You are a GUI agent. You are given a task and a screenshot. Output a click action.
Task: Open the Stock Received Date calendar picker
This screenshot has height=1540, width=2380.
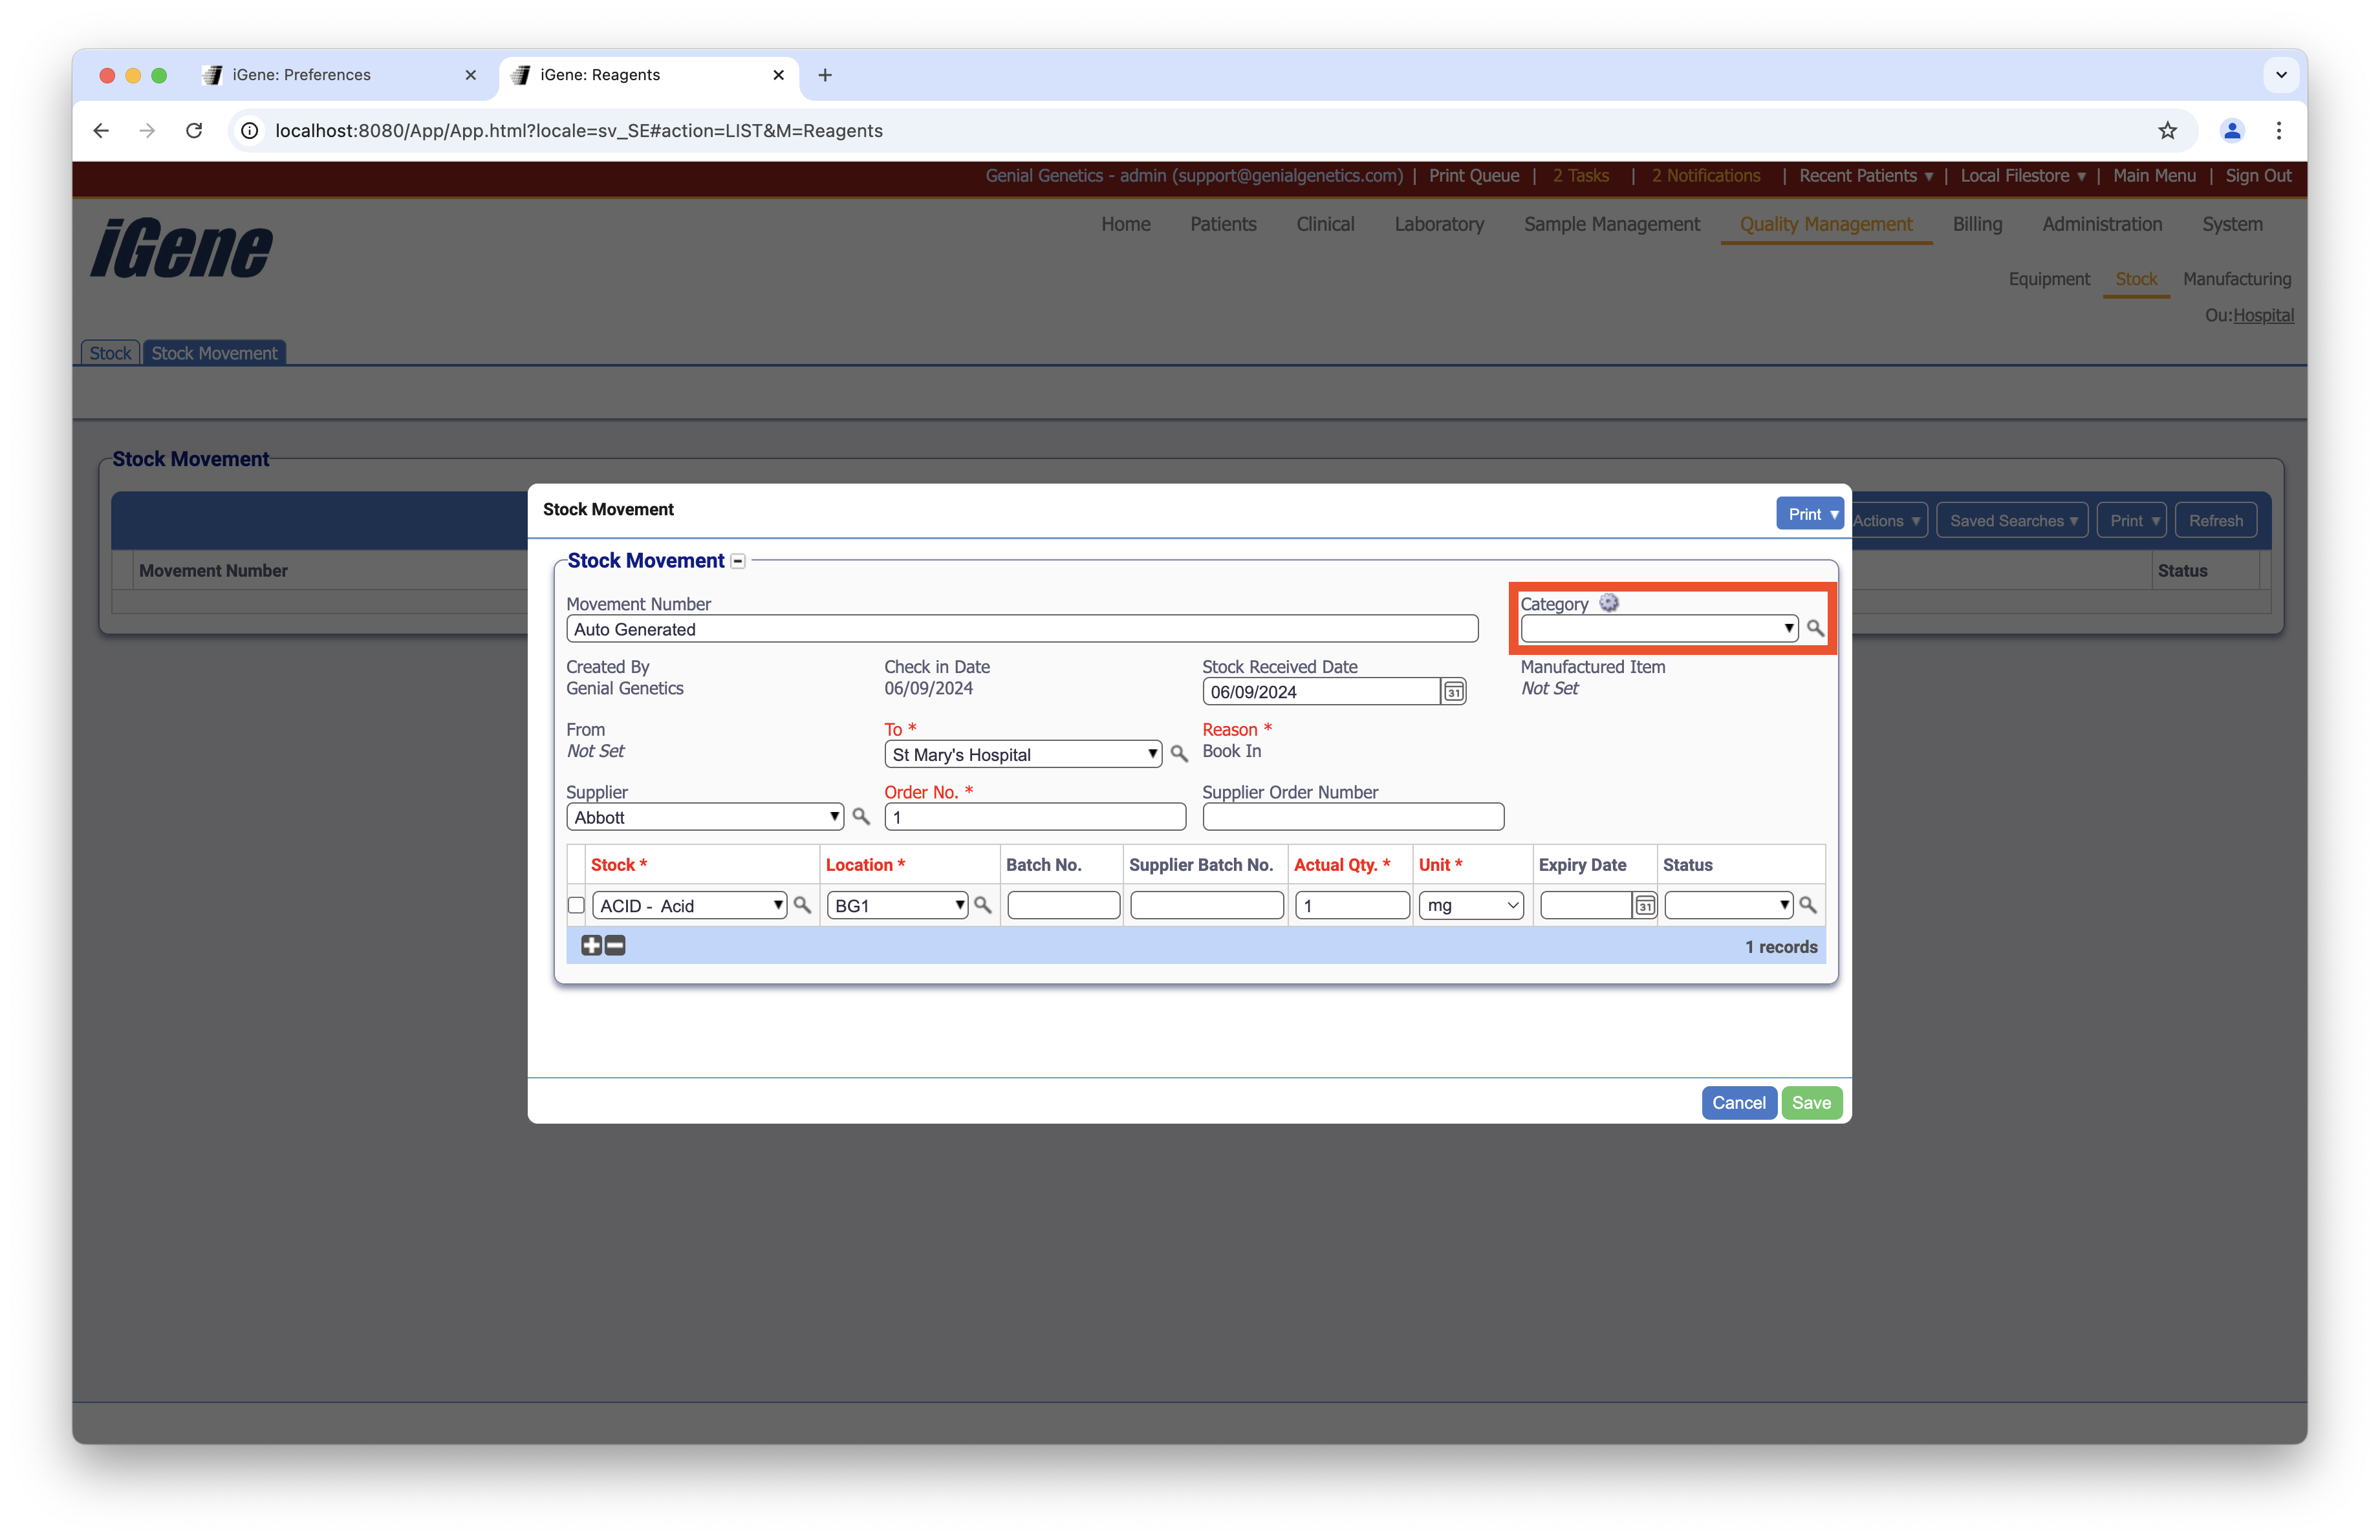(x=1453, y=692)
